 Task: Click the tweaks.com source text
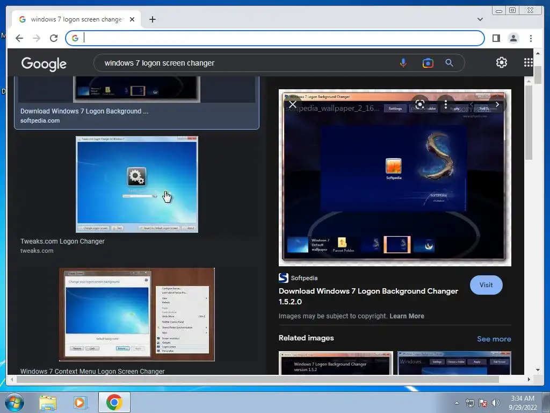[x=37, y=251]
